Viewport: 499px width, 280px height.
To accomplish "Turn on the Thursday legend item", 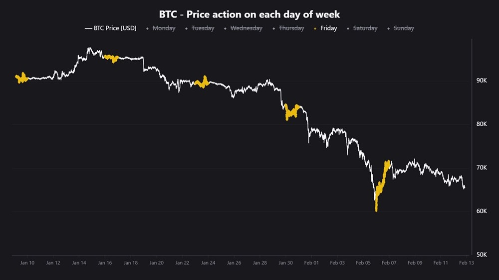I will [291, 28].
